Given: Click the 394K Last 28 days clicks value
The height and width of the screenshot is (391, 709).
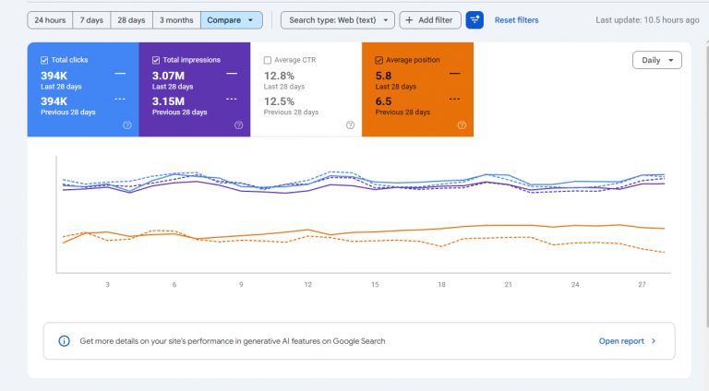Looking at the screenshot, I should click(54, 76).
